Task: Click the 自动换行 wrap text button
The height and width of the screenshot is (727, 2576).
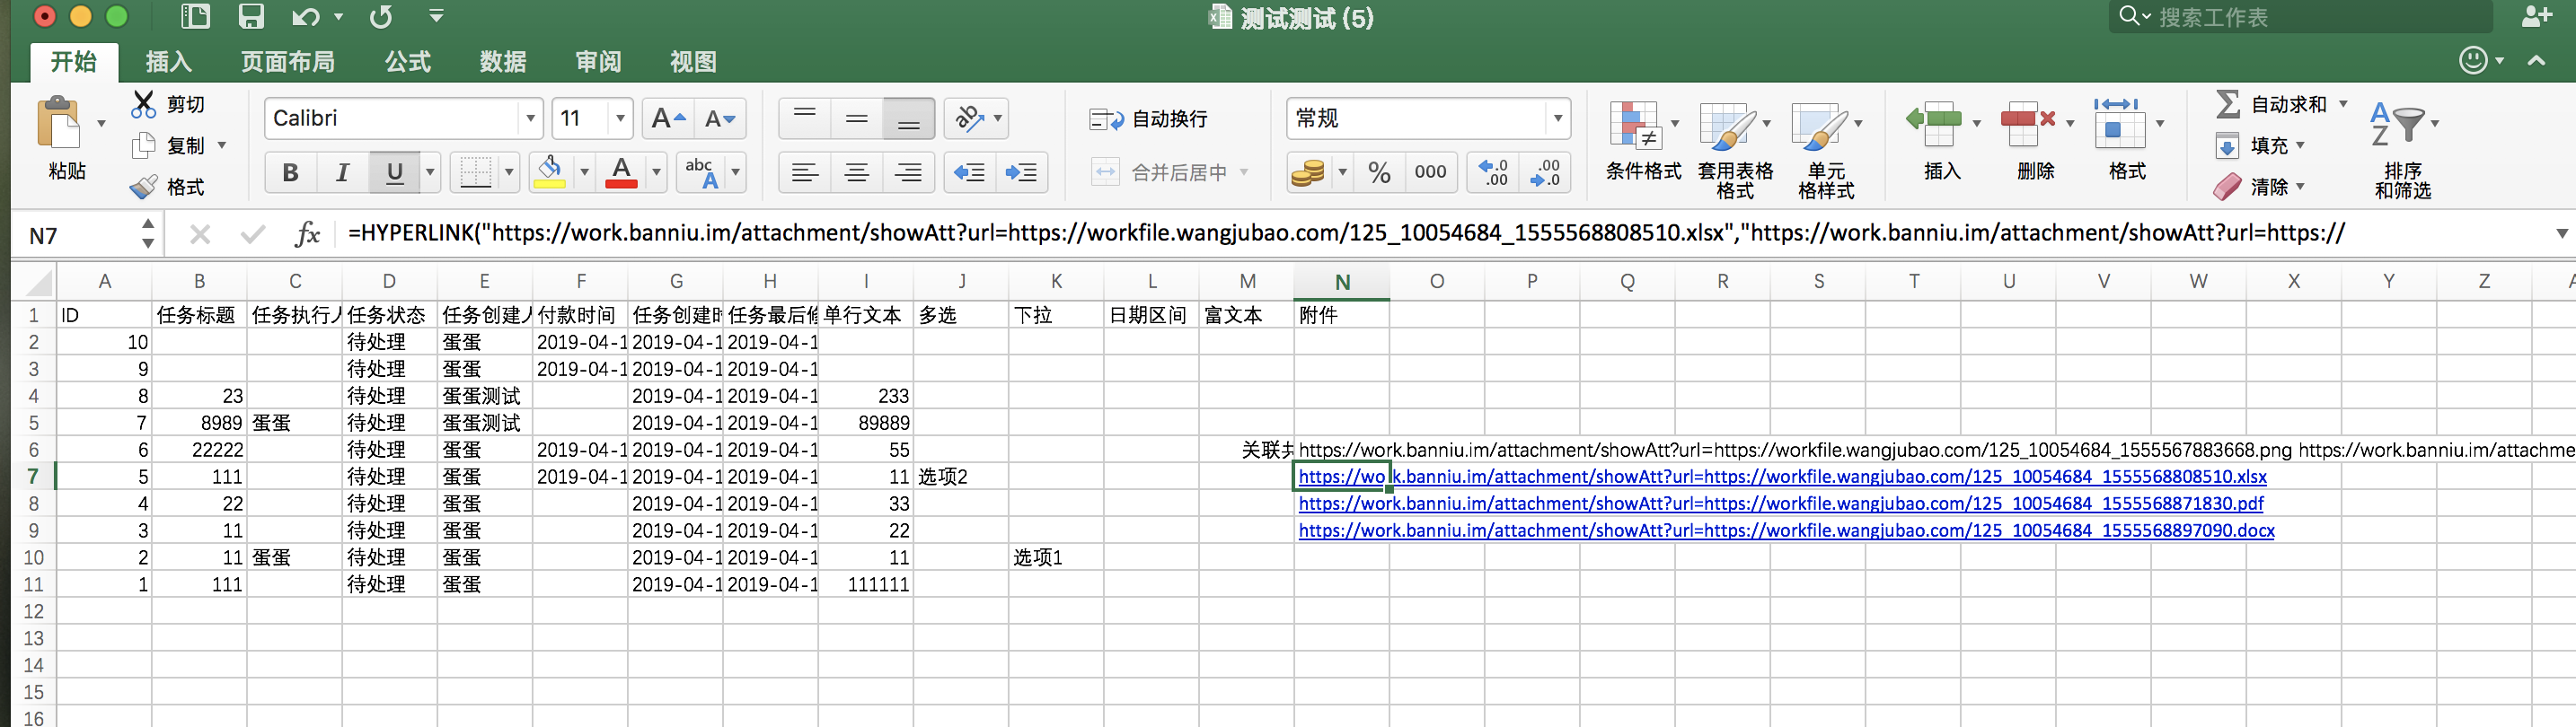Action: (x=1150, y=118)
